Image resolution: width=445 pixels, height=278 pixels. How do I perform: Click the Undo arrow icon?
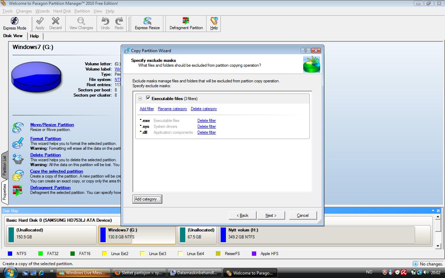[105, 21]
